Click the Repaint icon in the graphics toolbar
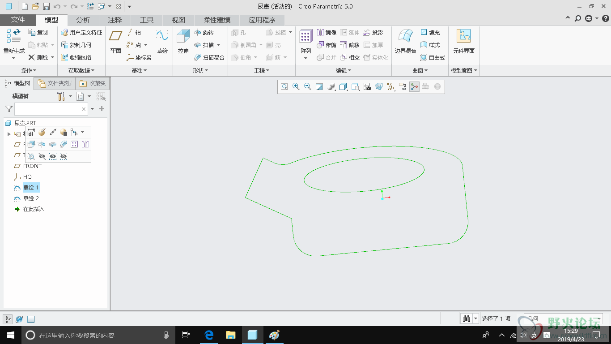 [x=319, y=87]
